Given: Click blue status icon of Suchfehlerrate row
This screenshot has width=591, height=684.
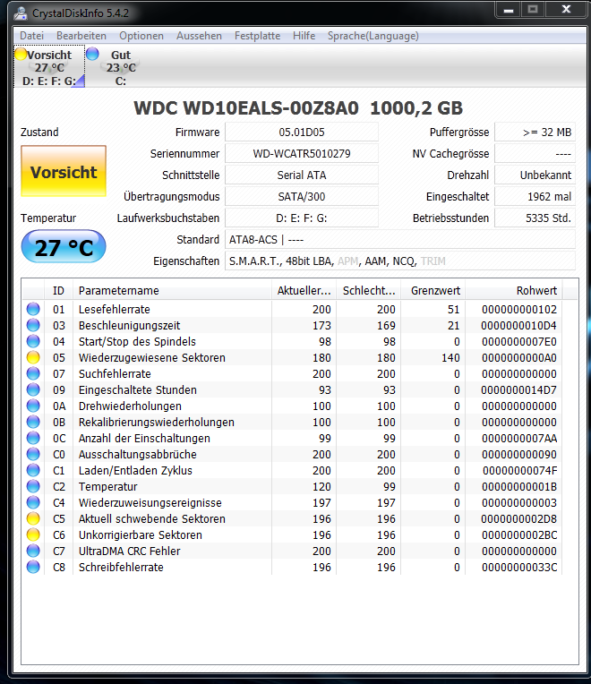Looking at the screenshot, I should click(x=33, y=373).
